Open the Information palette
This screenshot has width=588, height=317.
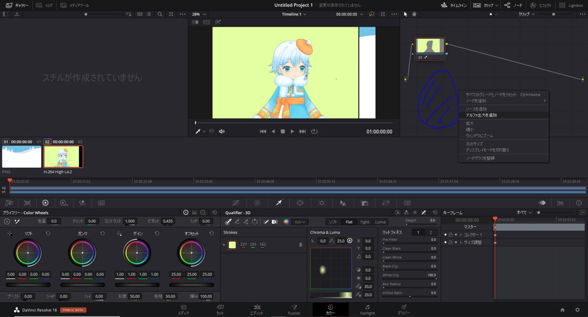(579, 203)
